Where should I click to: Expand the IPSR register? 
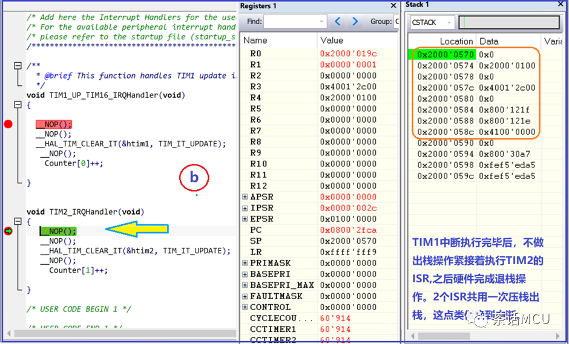pos(245,208)
